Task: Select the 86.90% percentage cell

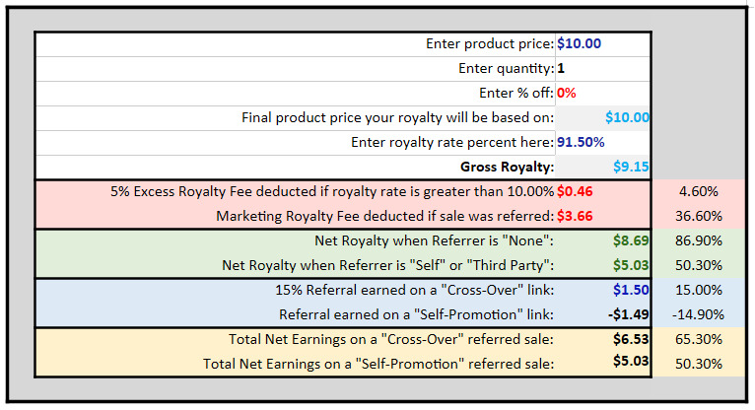Action: (698, 240)
